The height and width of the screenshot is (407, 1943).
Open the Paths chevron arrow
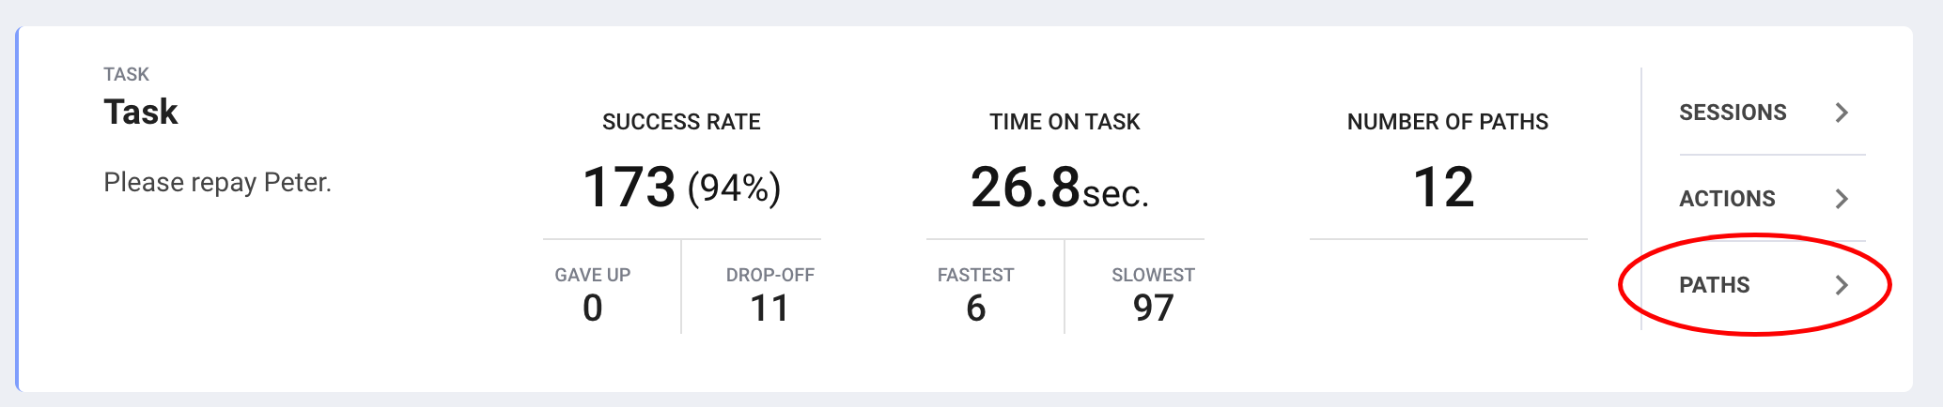coord(1842,285)
